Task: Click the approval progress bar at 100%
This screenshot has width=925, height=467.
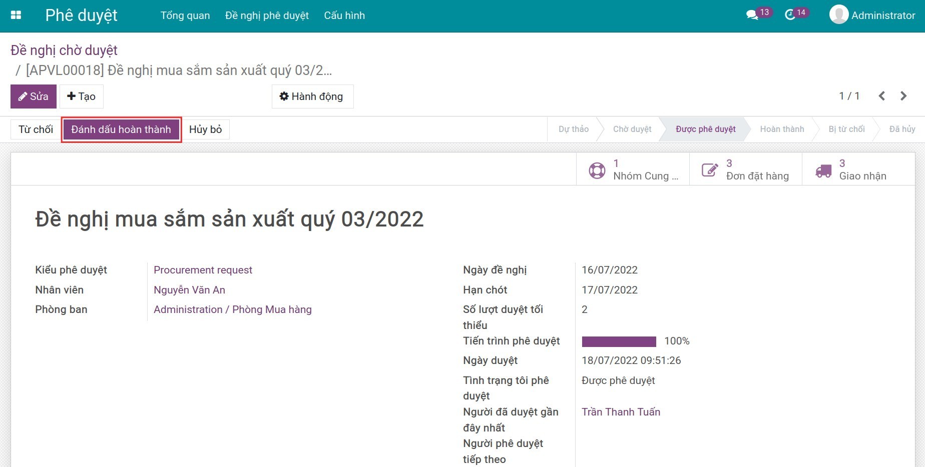Action: (619, 341)
